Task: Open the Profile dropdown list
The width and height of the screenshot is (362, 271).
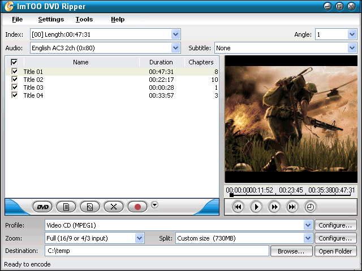Action: click(308, 225)
